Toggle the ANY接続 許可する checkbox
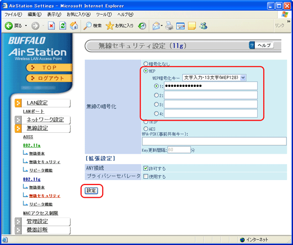The width and height of the screenshot is (293, 245). pos(146,168)
